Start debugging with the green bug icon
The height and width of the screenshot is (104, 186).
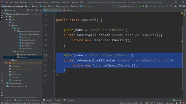[143, 6]
